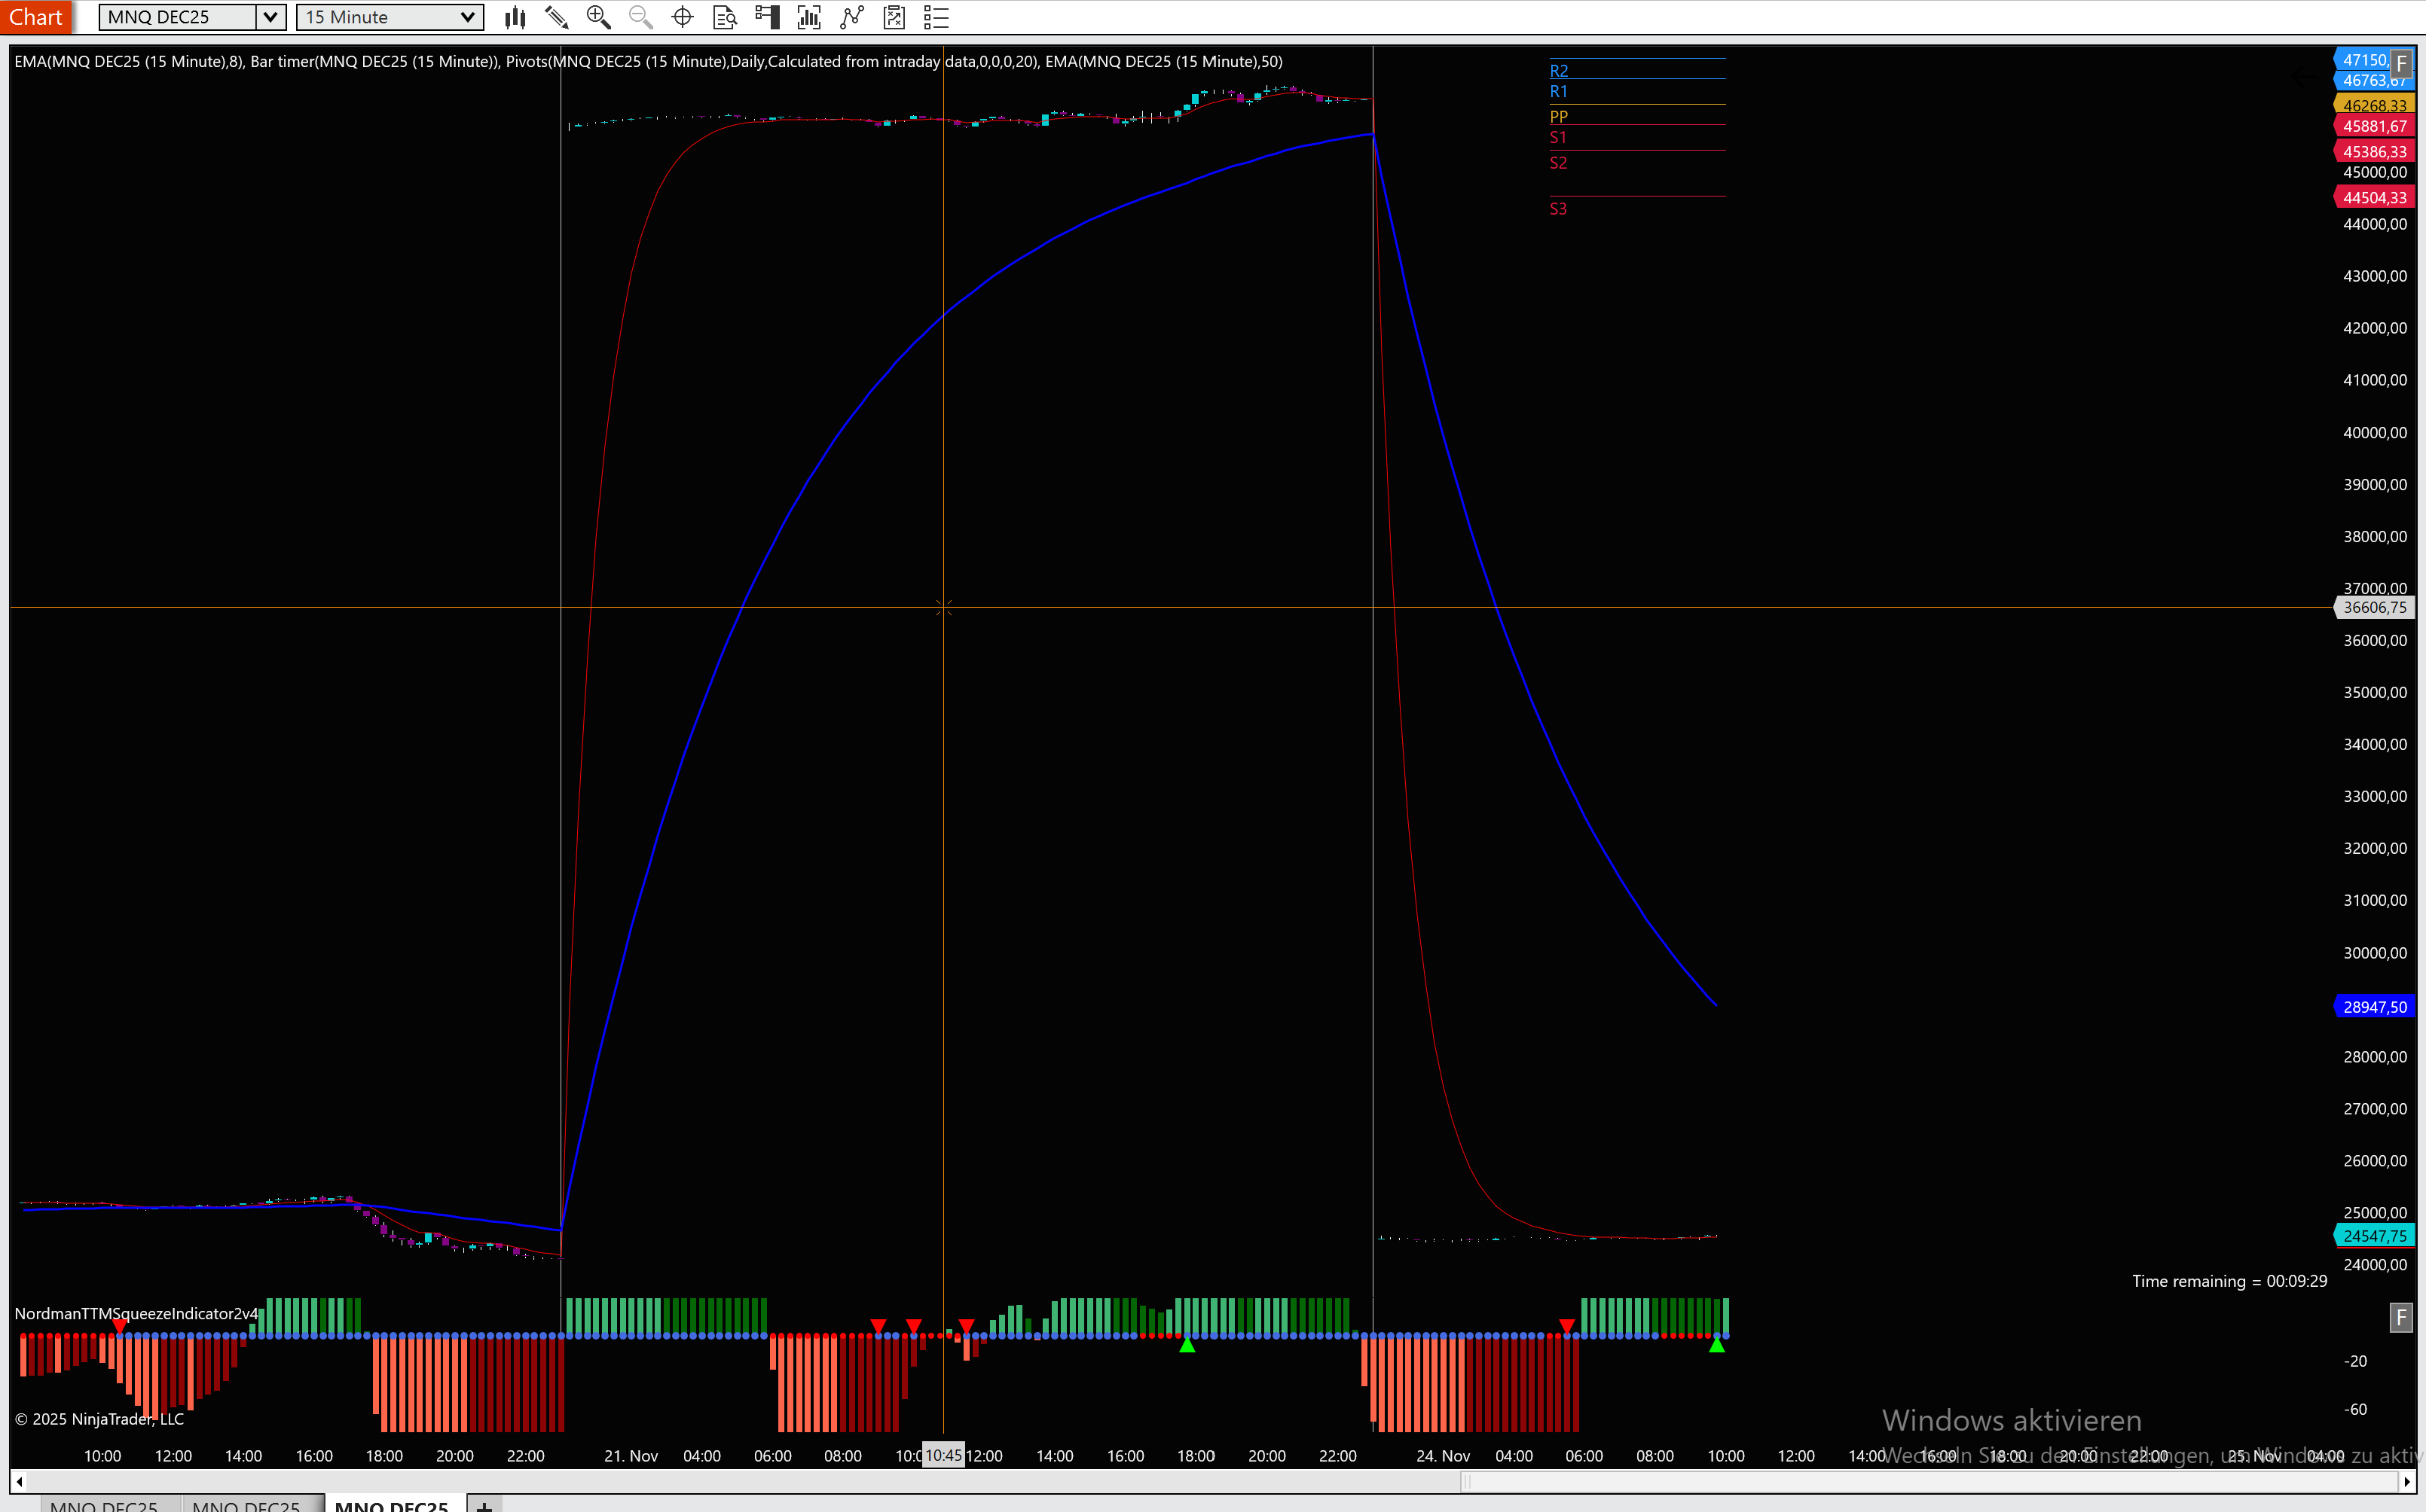Click the zoom out magnifier icon
The image size is (2426, 1512).
[x=640, y=17]
